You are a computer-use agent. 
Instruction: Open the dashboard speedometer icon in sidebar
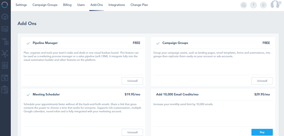(5, 17)
